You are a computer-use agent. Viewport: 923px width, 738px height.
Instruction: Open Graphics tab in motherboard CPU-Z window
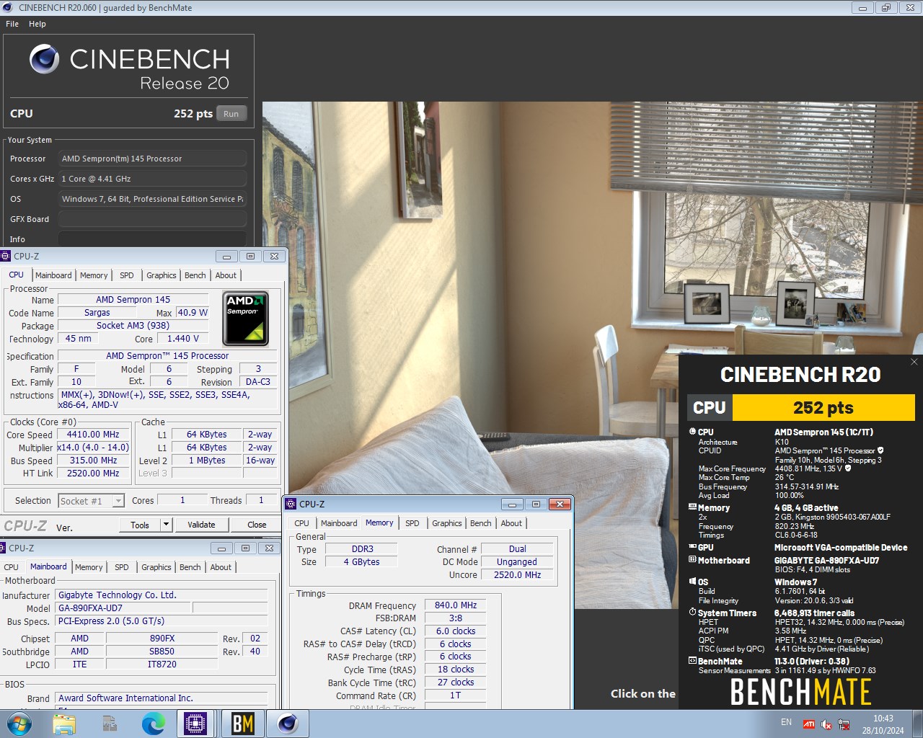(x=156, y=567)
